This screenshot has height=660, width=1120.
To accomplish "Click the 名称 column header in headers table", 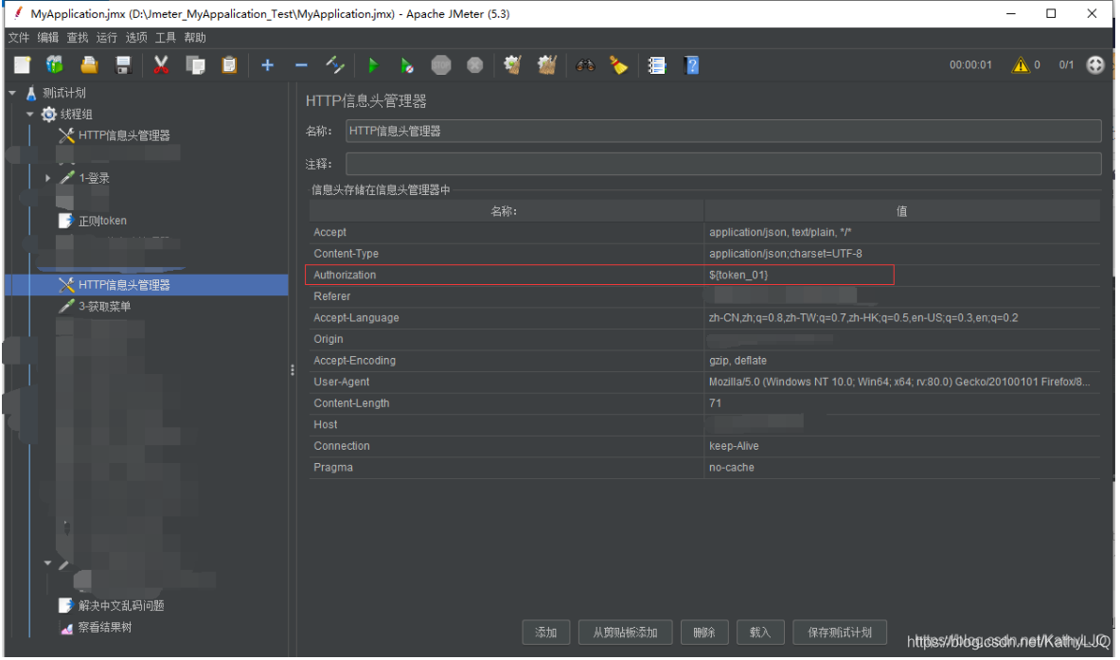I will tap(506, 211).
